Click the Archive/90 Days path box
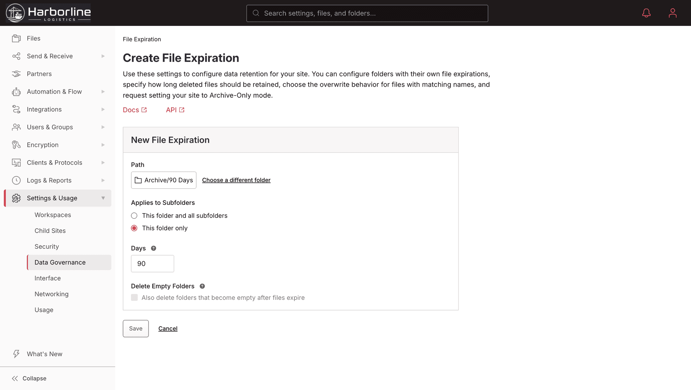 [164, 180]
